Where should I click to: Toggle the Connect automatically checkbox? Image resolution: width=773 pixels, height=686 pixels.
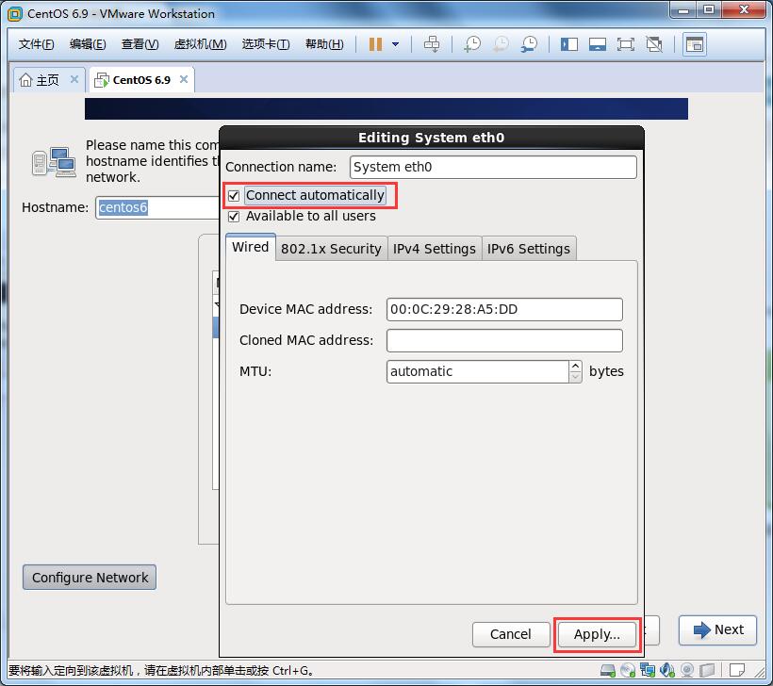[x=234, y=196]
